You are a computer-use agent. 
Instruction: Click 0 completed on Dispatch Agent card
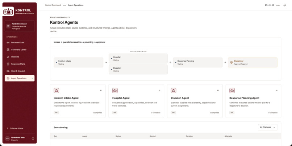214,113
